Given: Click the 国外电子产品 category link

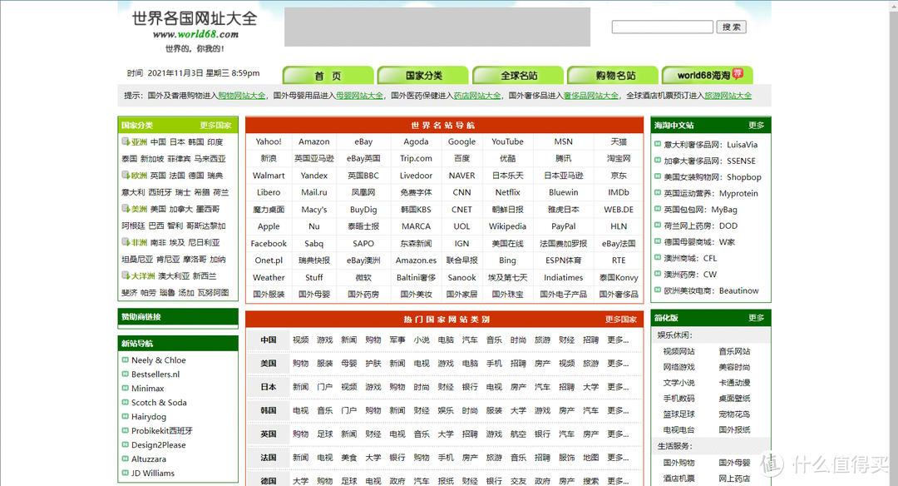Looking at the screenshot, I should (x=563, y=294).
